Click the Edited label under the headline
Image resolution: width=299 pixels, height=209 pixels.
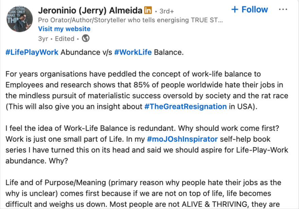(x=65, y=39)
